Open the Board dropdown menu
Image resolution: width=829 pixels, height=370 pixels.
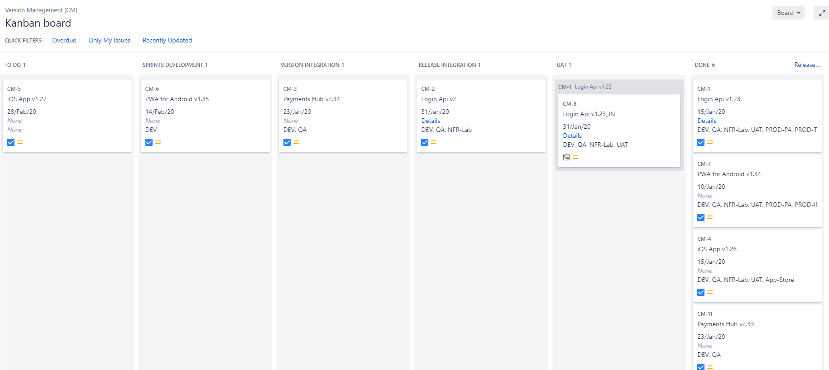(x=788, y=13)
